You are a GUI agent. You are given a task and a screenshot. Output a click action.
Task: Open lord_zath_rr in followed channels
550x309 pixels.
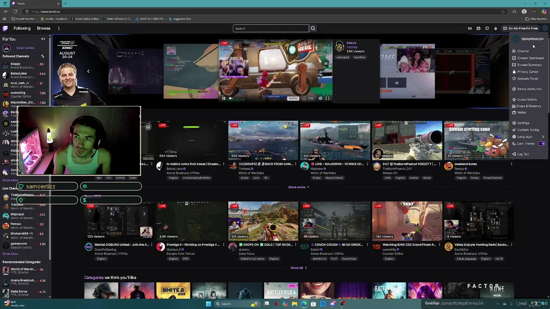24,85
